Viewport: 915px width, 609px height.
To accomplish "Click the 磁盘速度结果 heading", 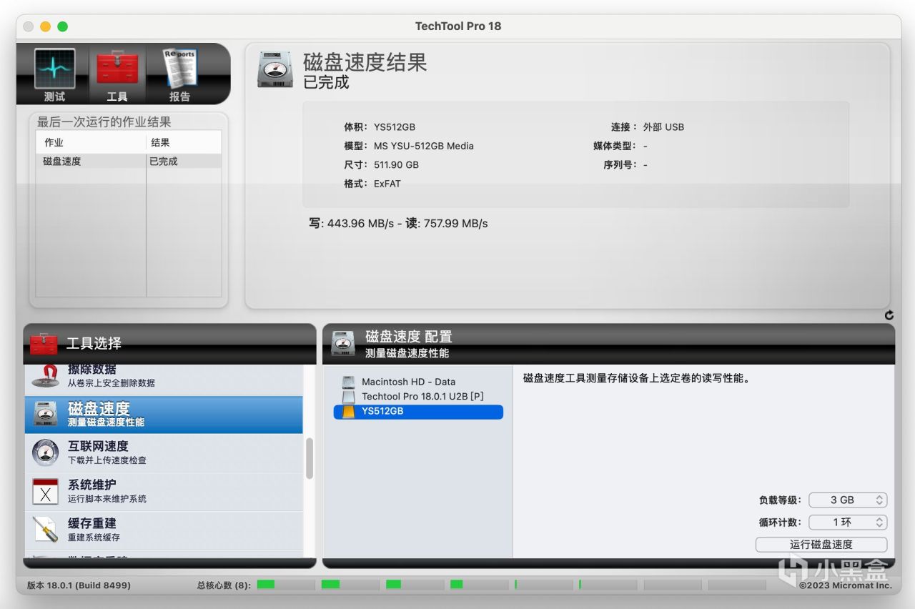I will point(365,62).
